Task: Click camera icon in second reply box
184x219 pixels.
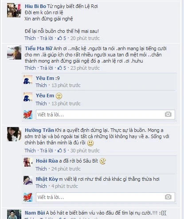Action: (x=168, y=197)
